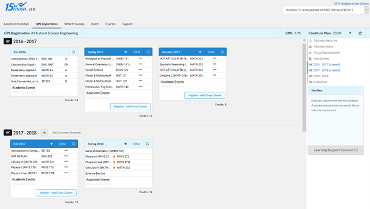Open the Summer 2017 note icon
Image resolution: width=370 pixels, height=209 pixels.
click(222, 52)
